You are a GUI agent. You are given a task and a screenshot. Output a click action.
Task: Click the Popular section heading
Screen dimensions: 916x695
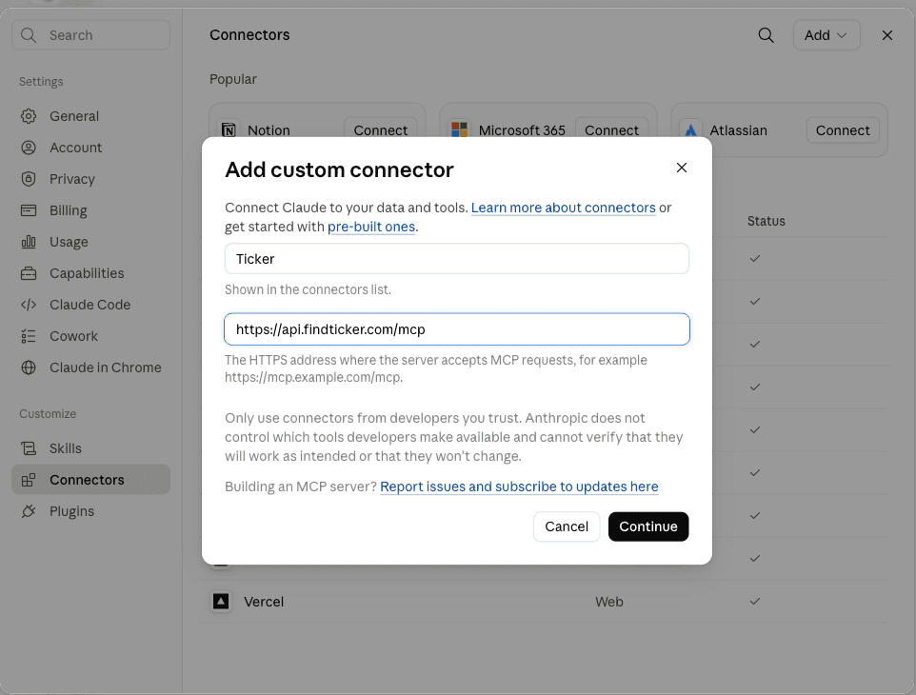pyautogui.click(x=233, y=79)
